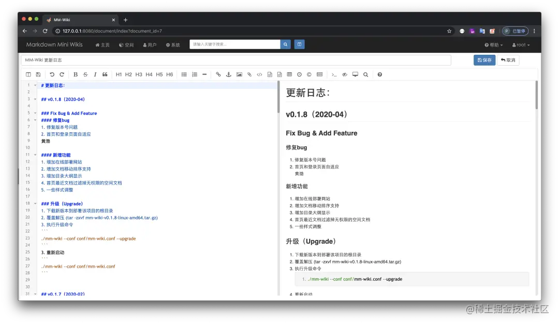This screenshot has width=559, height=324.
Task: Click the Markdown Mini Wikis brand link
Action: 54,44
